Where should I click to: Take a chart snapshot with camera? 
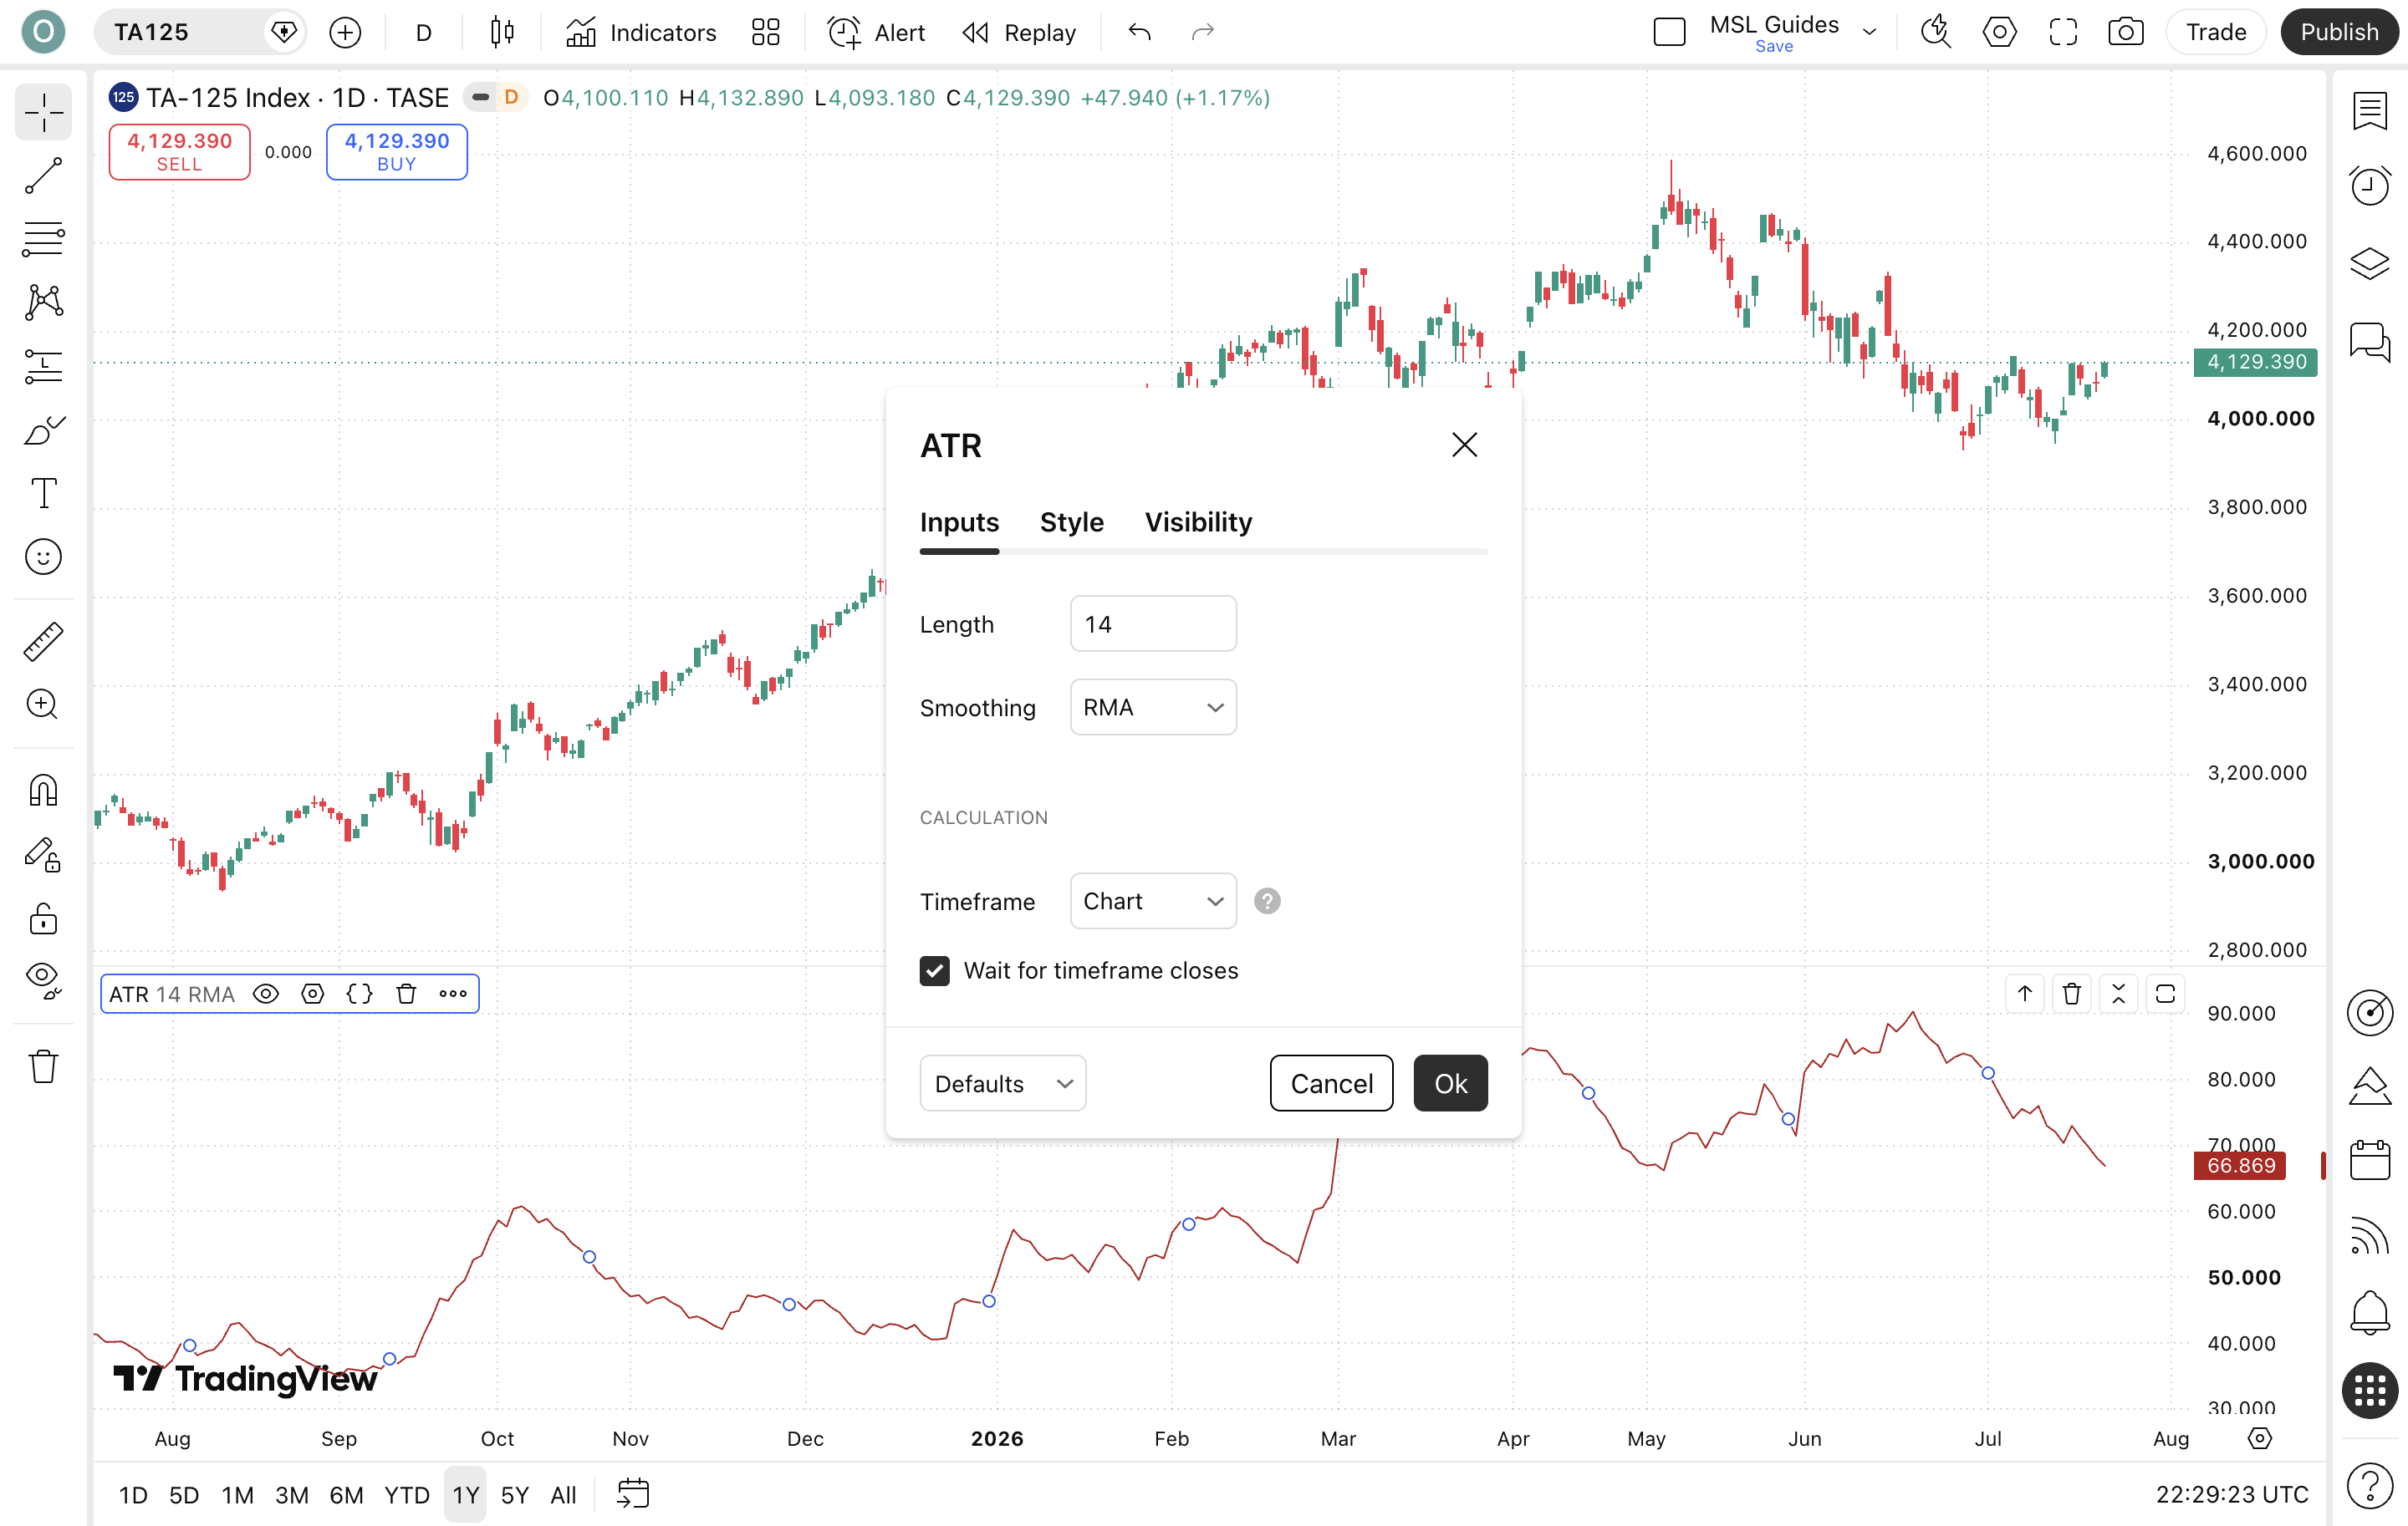point(2126,32)
